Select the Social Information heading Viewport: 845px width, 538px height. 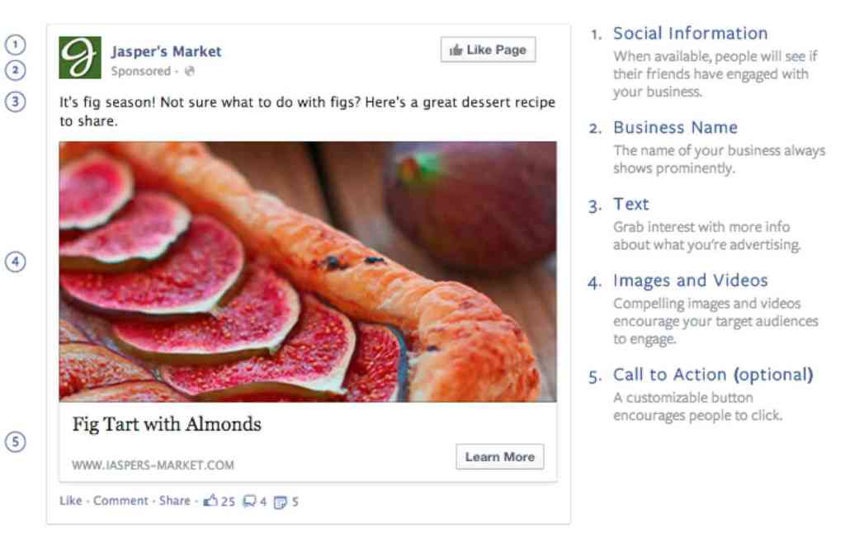point(690,34)
